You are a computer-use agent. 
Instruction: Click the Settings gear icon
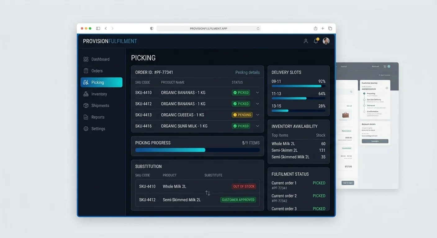pyautogui.click(x=86, y=129)
